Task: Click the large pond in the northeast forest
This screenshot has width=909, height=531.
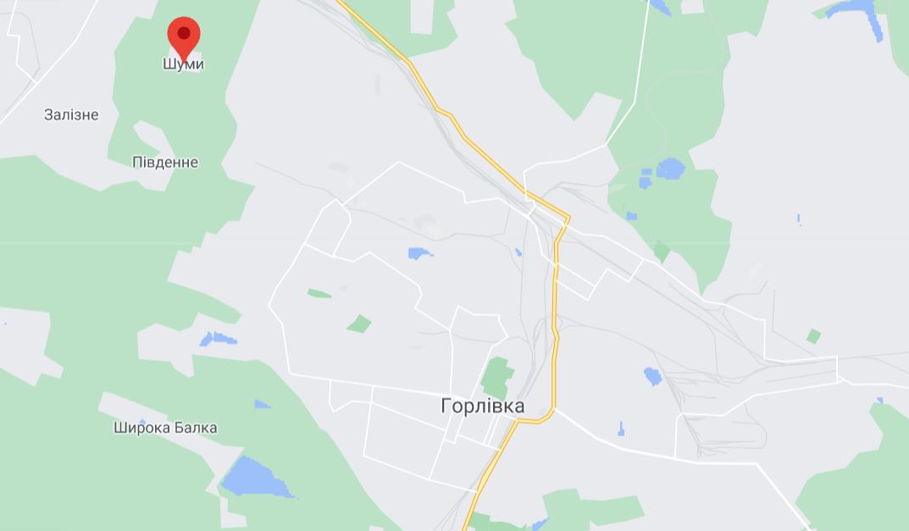Action: click(671, 169)
